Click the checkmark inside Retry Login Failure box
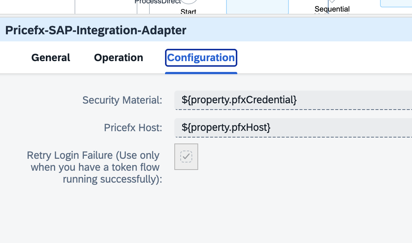 186,157
